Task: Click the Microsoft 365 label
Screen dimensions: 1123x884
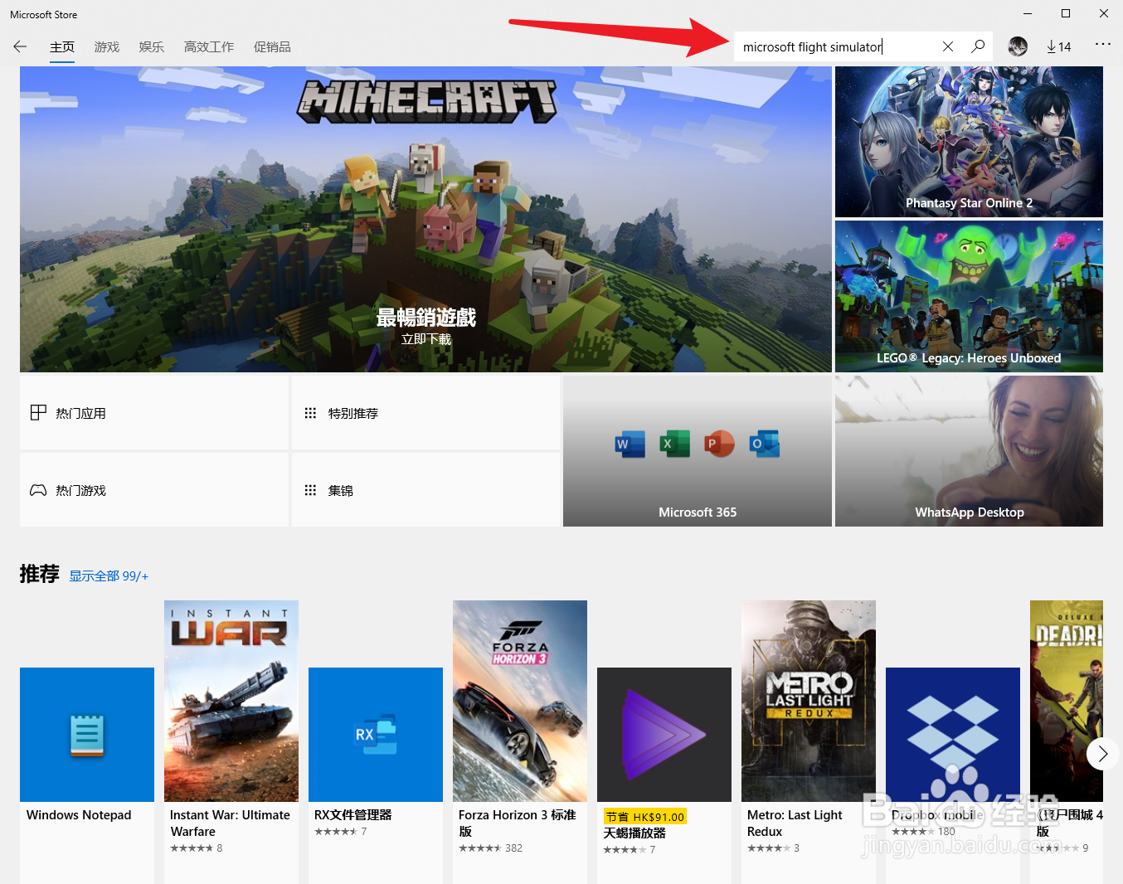Action: pos(698,512)
